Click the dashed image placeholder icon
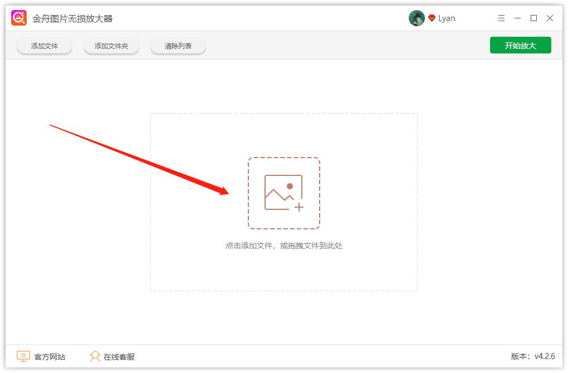 (284, 192)
